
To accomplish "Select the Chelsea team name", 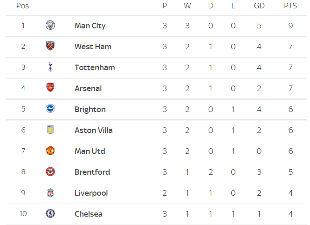I will pyautogui.click(x=89, y=214).
